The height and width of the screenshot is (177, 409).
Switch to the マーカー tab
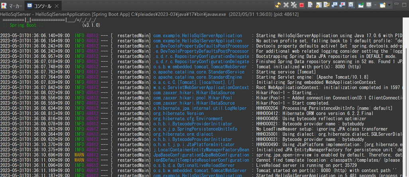(12, 6)
